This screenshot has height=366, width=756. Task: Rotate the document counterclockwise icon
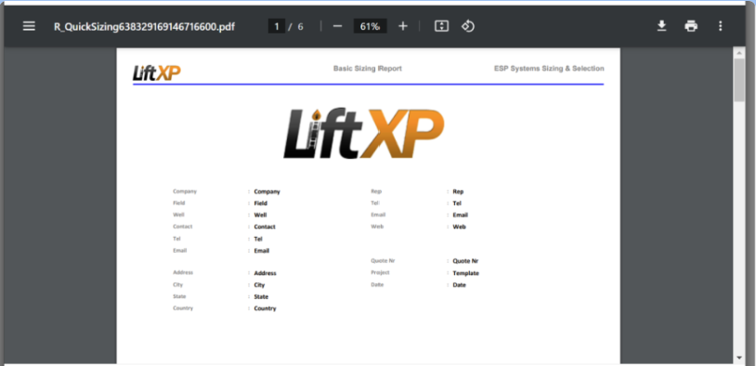tap(468, 26)
